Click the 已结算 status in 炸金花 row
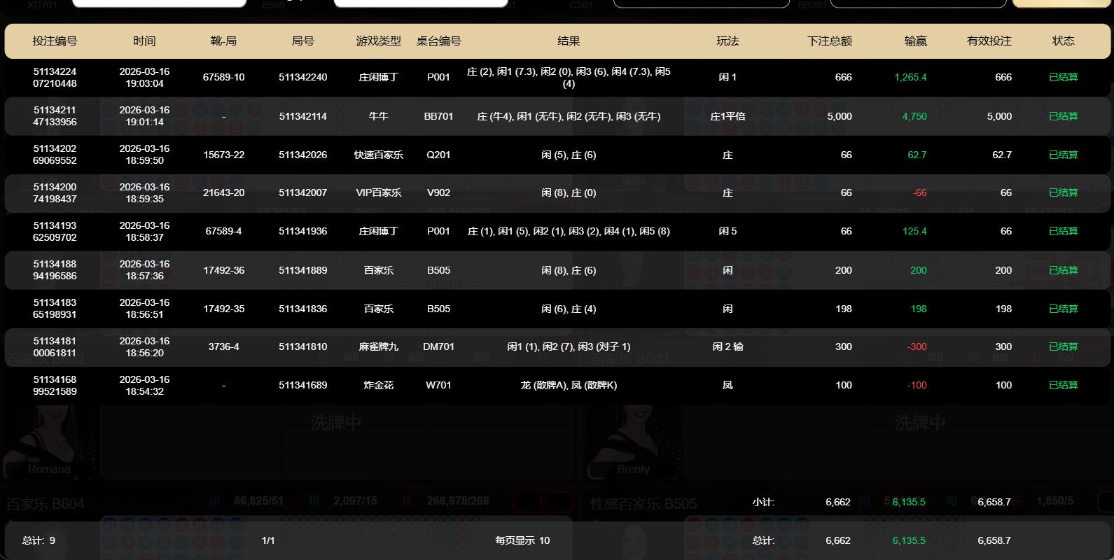The image size is (1114, 560). [x=1063, y=385]
